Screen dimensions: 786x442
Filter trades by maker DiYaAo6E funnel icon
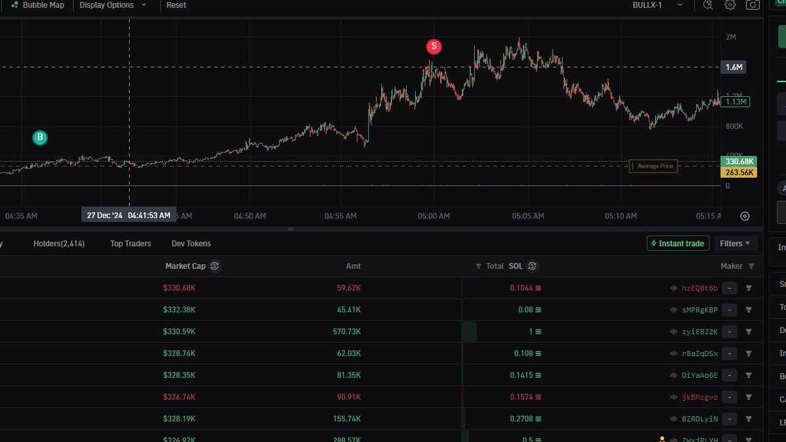749,375
